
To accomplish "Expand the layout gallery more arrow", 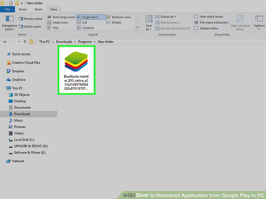I will [x=138, y=28].
